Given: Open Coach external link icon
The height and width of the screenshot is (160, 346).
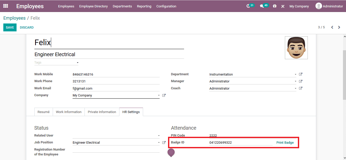Looking at the screenshot, I should pos(301,88).
